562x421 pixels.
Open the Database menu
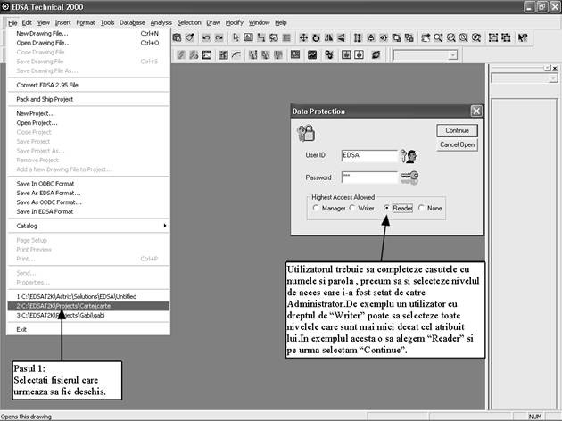pos(132,21)
